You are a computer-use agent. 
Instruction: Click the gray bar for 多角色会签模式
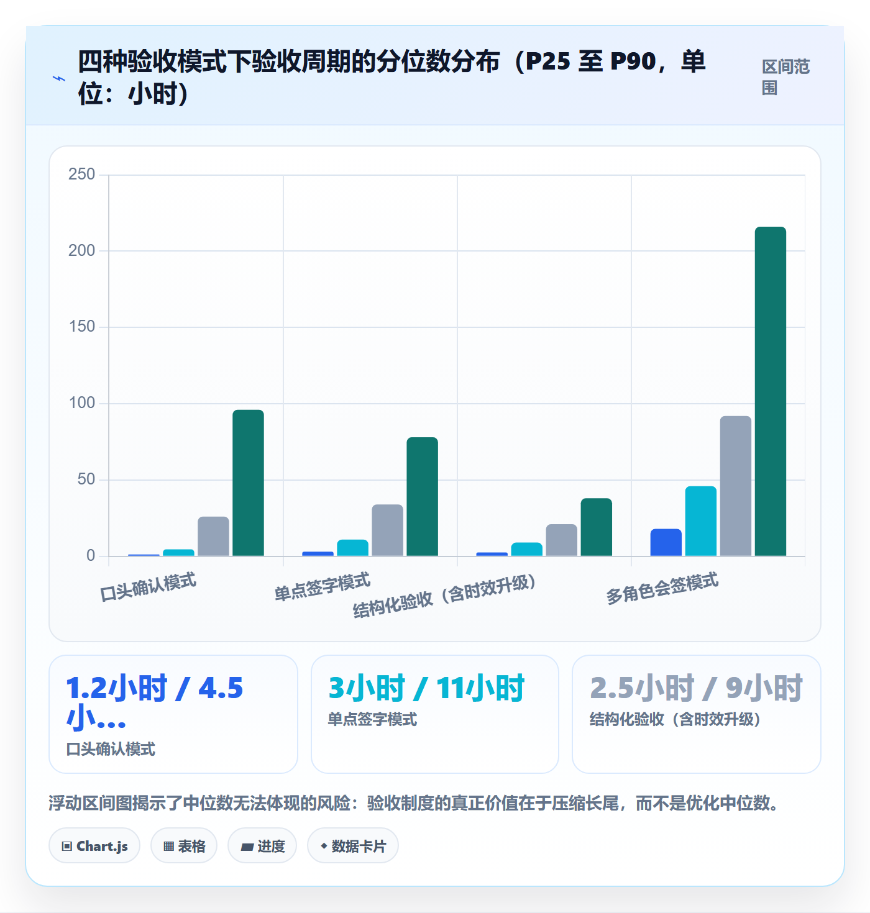click(x=736, y=486)
